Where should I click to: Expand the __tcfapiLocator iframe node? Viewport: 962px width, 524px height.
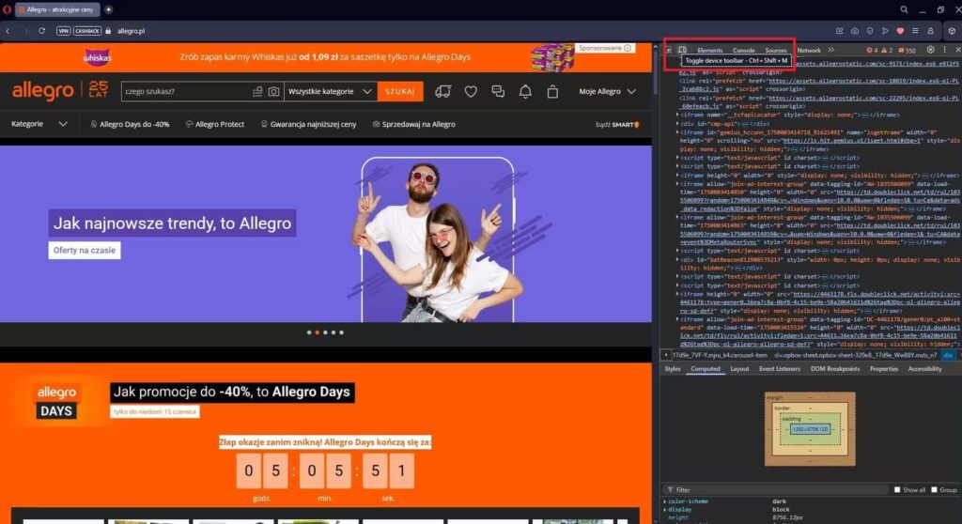(x=677, y=115)
